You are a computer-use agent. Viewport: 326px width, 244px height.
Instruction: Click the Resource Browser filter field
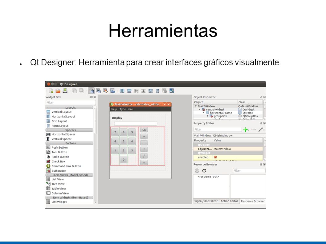click(x=249, y=170)
